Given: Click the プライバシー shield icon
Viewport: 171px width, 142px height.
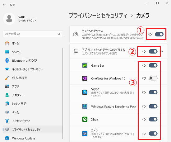Looking at the screenshot, I should coord(7,130).
